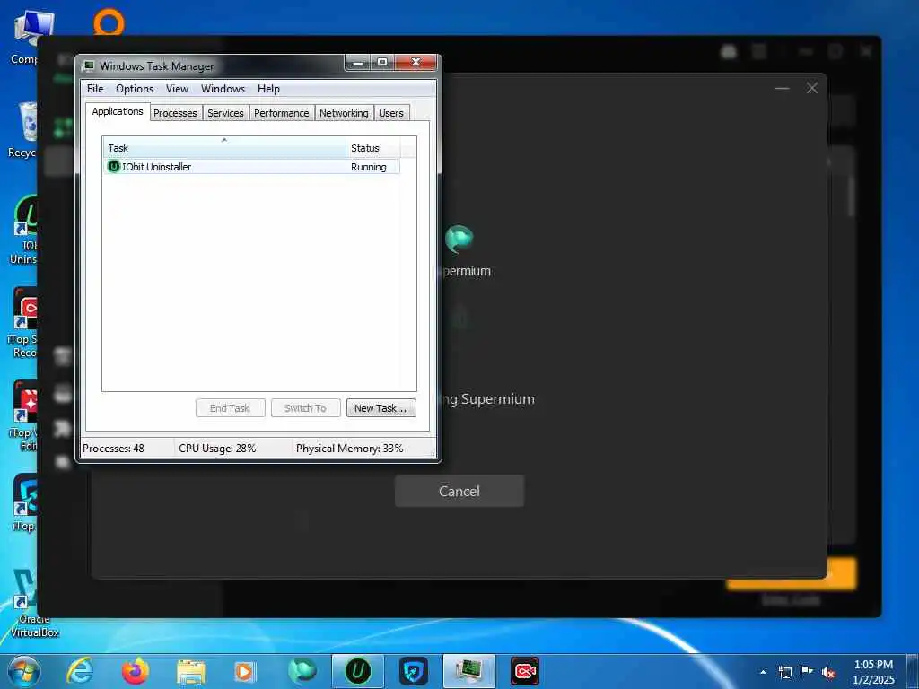Switch to the Processes tab
Image resolution: width=919 pixels, height=689 pixels.
pyautogui.click(x=175, y=113)
